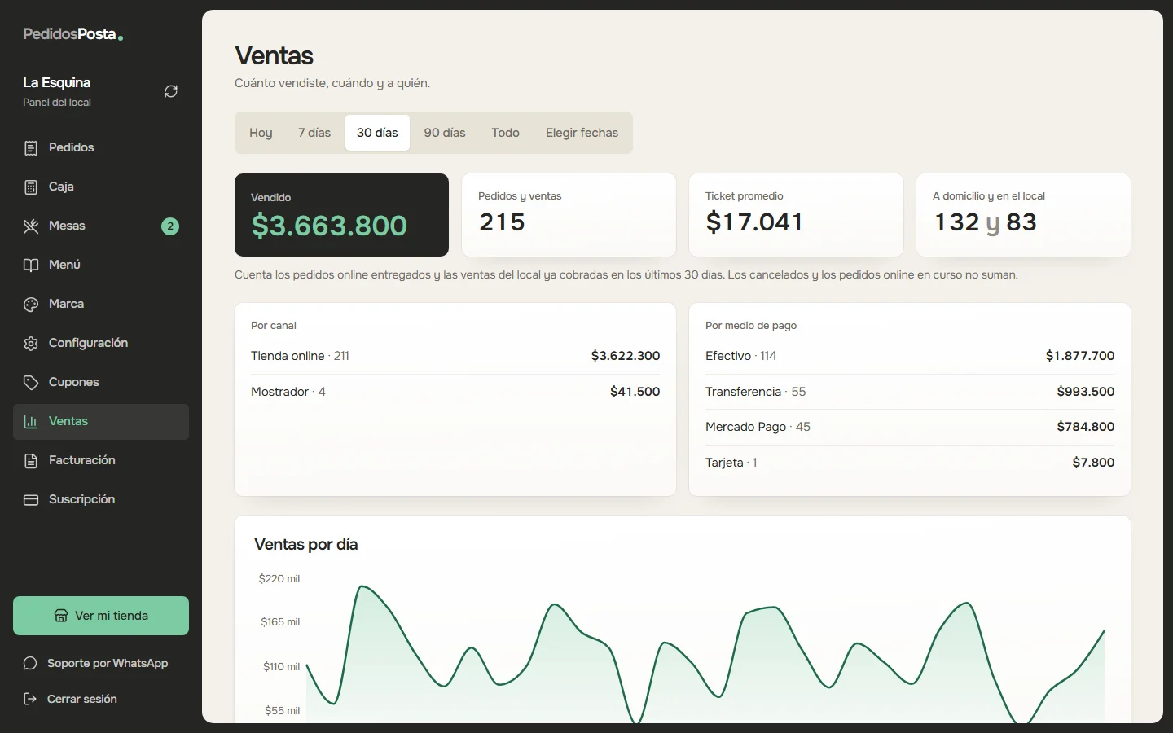
Task: Select the 30 días tab
Action: click(x=377, y=133)
